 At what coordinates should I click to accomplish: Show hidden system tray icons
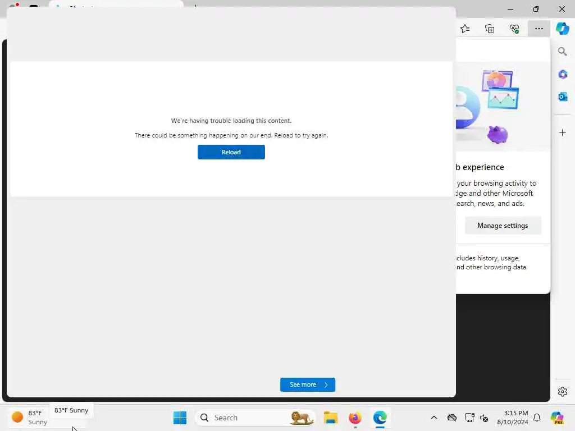point(434,418)
